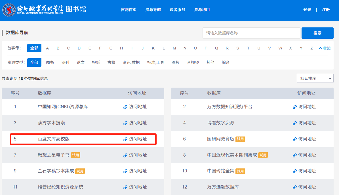Screen dimensions: 339x195
Task: Click the 试用 badge on 金石学稿钞本集成
Action: (80, 171)
